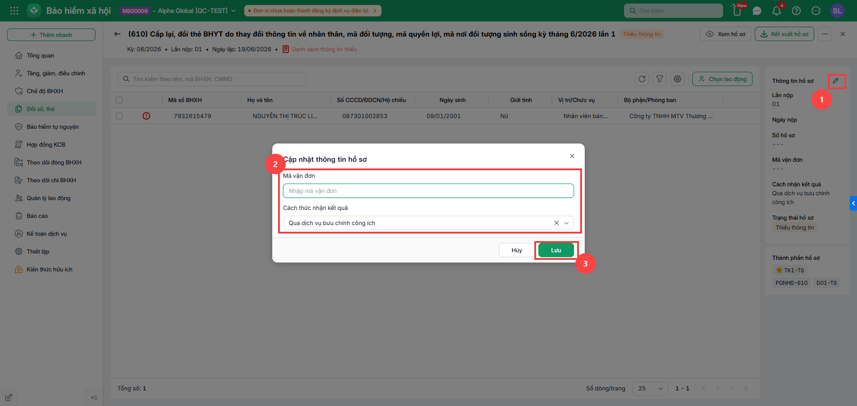857x406 pixels.
Task: Go to the last page arrow
Action: tap(746, 389)
